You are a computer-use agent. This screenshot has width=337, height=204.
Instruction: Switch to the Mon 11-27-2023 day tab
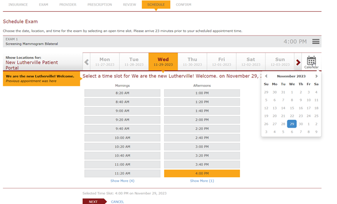pos(105,62)
